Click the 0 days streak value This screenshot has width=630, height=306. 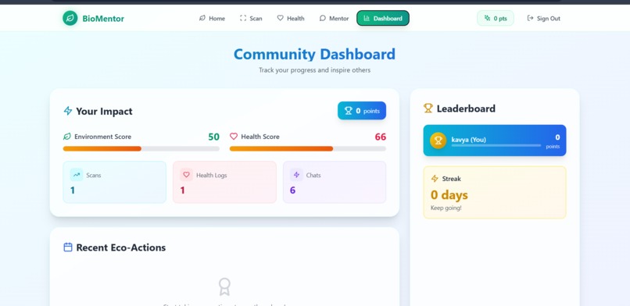pyautogui.click(x=449, y=195)
